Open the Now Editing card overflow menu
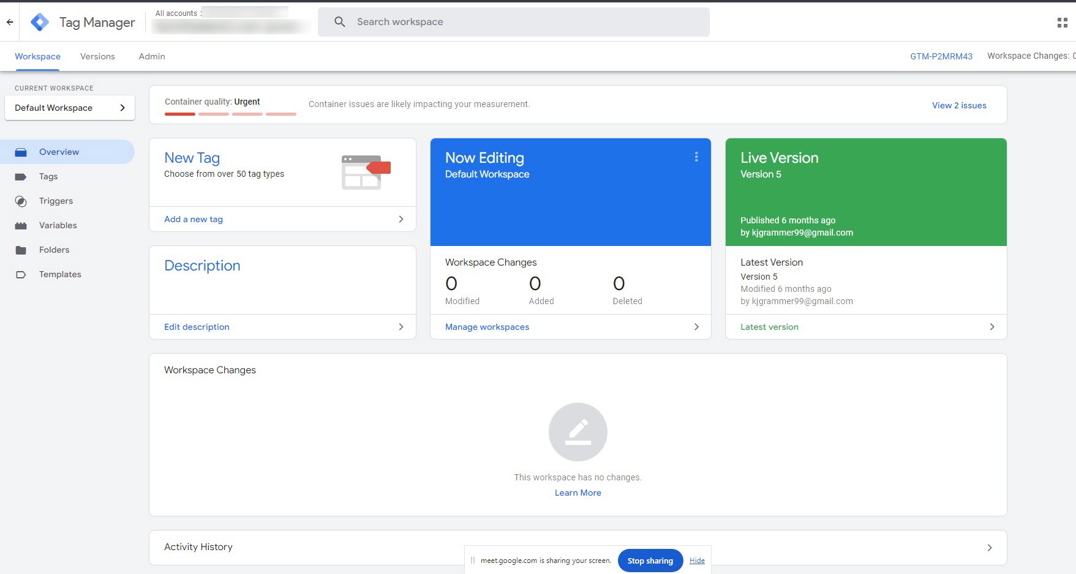This screenshot has width=1076, height=574. pyautogui.click(x=696, y=157)
